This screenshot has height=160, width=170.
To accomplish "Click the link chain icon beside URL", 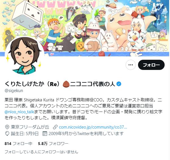I will 55,127.
